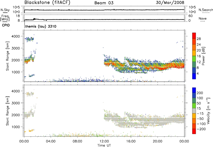The height and width of the screenshot is (147, 213).
Task: Click the 'Power [dB]' colorbar title
Action: (x=203, y=56)
